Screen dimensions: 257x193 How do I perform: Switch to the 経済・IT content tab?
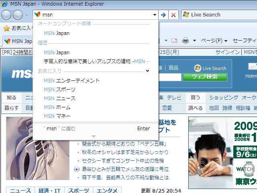click(50, 190)
